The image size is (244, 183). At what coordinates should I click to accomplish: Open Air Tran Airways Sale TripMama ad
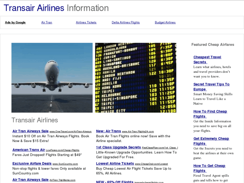click(31, 180)
